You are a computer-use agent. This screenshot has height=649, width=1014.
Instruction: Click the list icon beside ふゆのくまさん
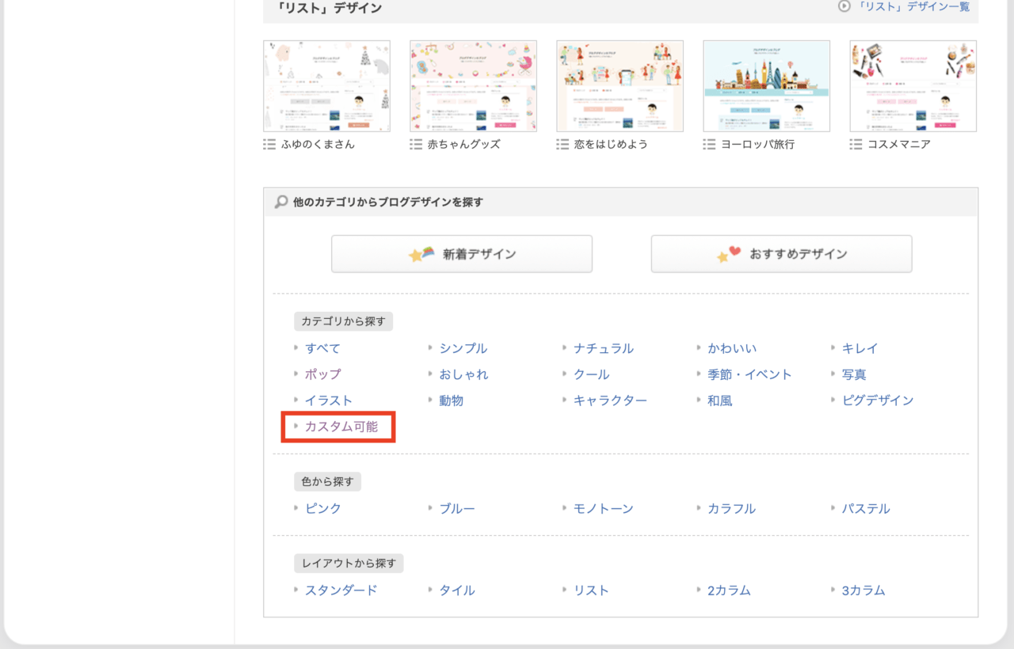(x=269, y=145)
